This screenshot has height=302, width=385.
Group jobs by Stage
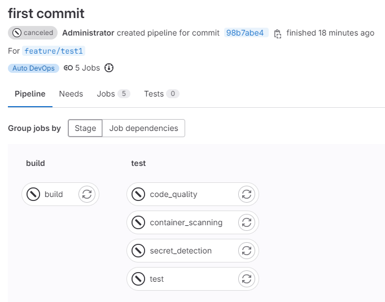pyautogui.click(x=86, y=128)
